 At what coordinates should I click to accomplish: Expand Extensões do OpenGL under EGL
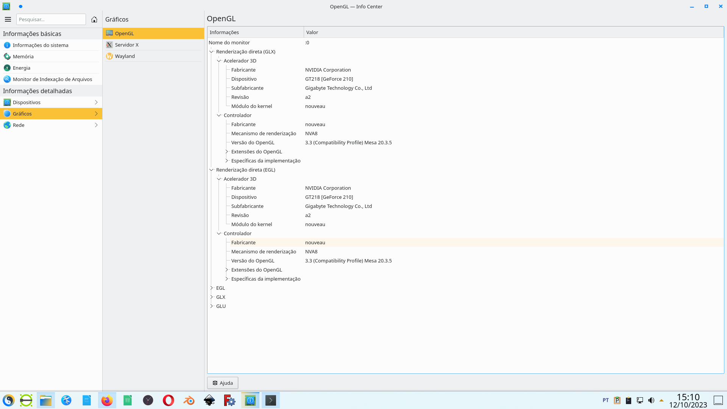pos(226,270)
